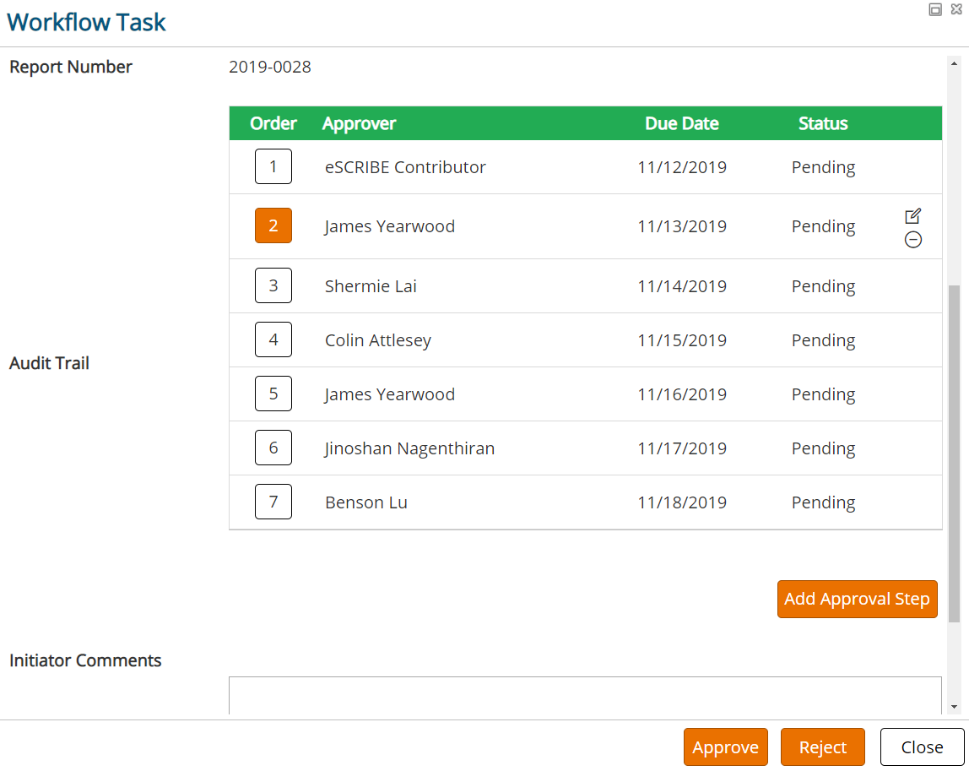Screen dimensions: 969x771
Task: Click Pending status for Colin Attlesey
Action: click(x=823, y=340)
